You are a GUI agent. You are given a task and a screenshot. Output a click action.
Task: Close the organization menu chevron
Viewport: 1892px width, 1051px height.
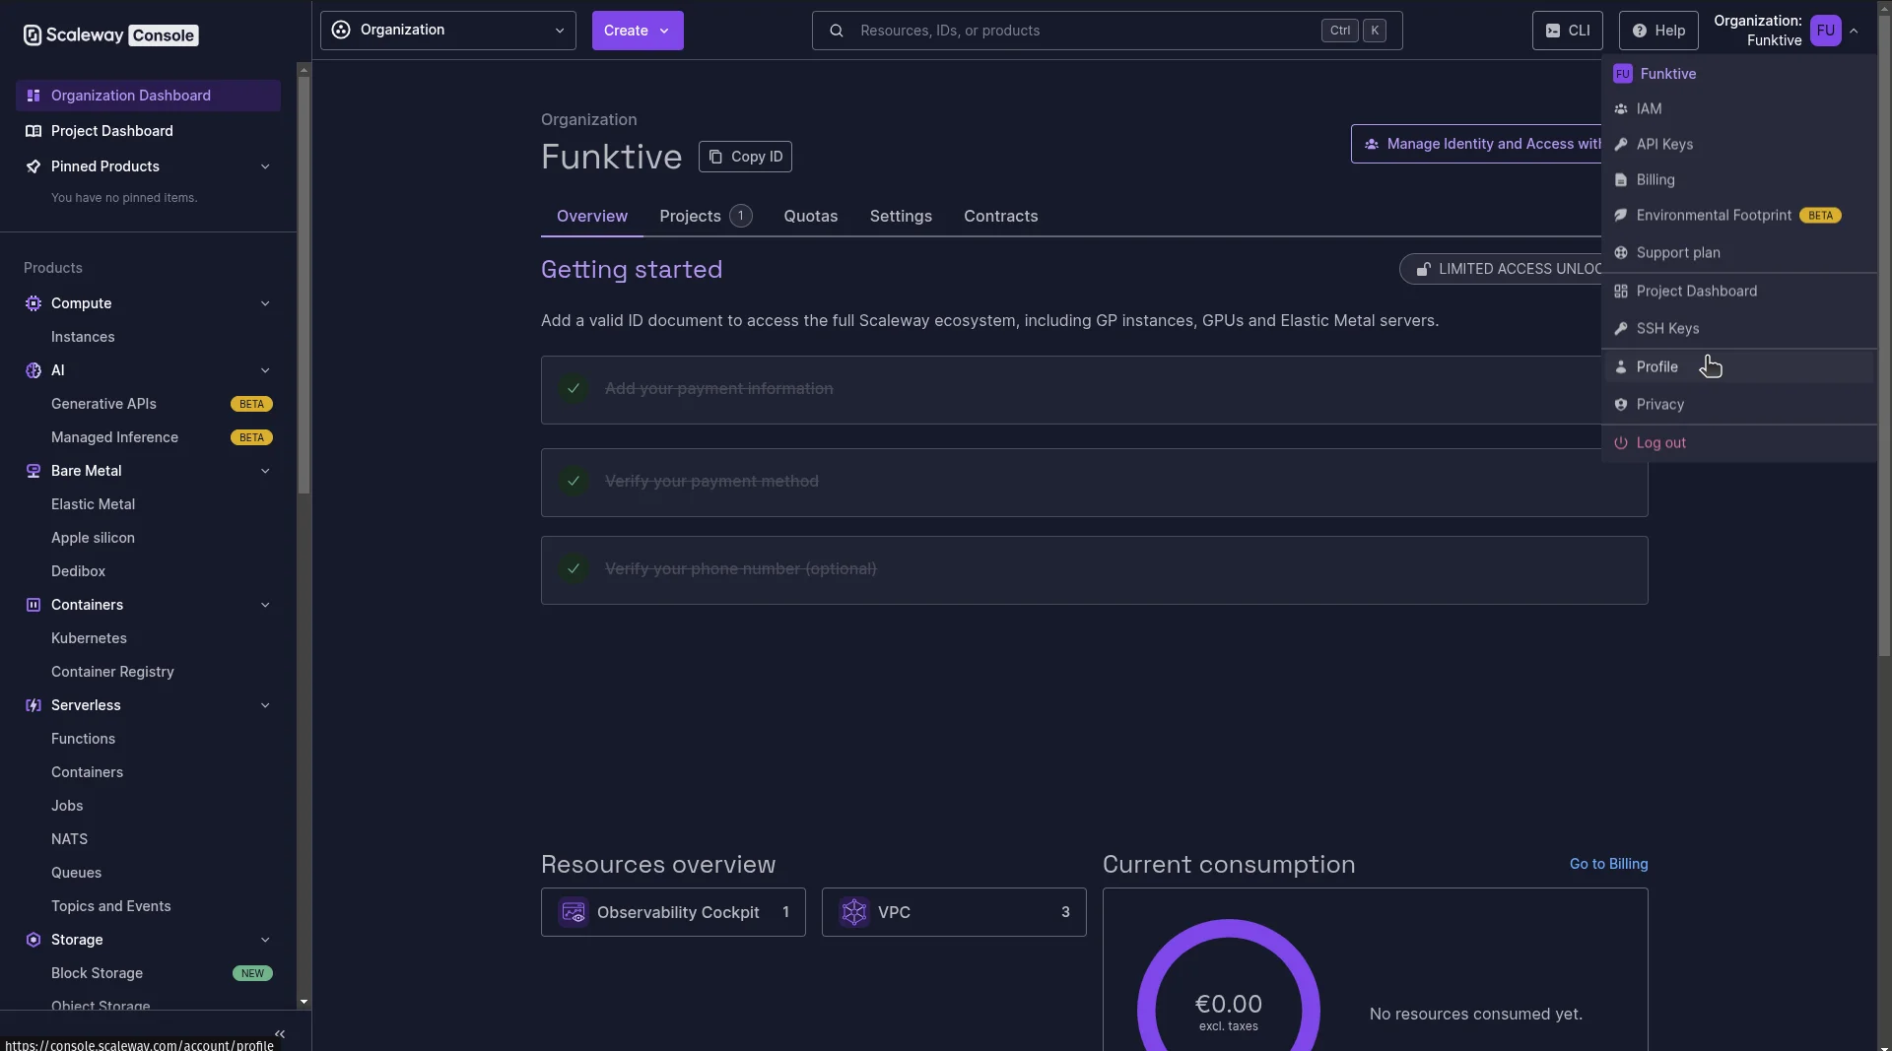click(x=1854, y=31)
